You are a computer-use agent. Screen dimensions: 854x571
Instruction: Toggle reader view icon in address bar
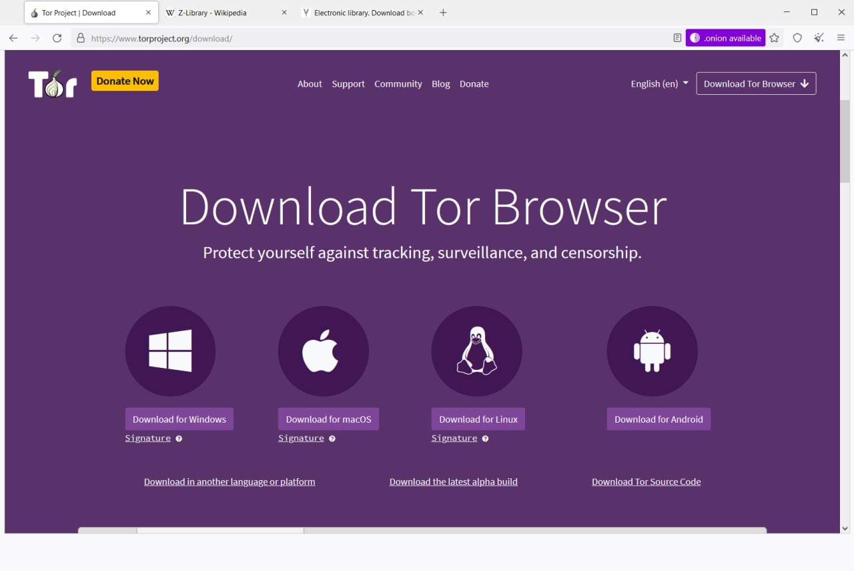coord(677,38)
